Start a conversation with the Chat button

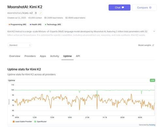pos(119,7)
